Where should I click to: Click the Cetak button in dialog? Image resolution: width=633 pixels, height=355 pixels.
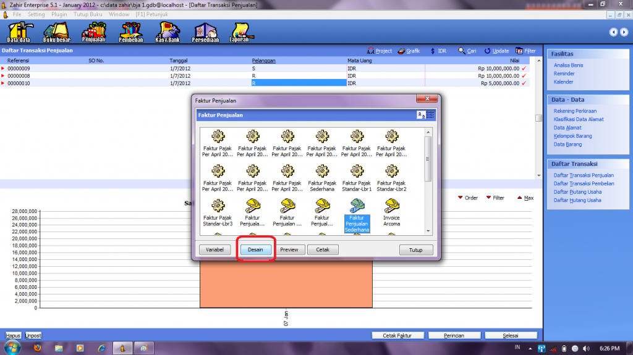[323, 249]
